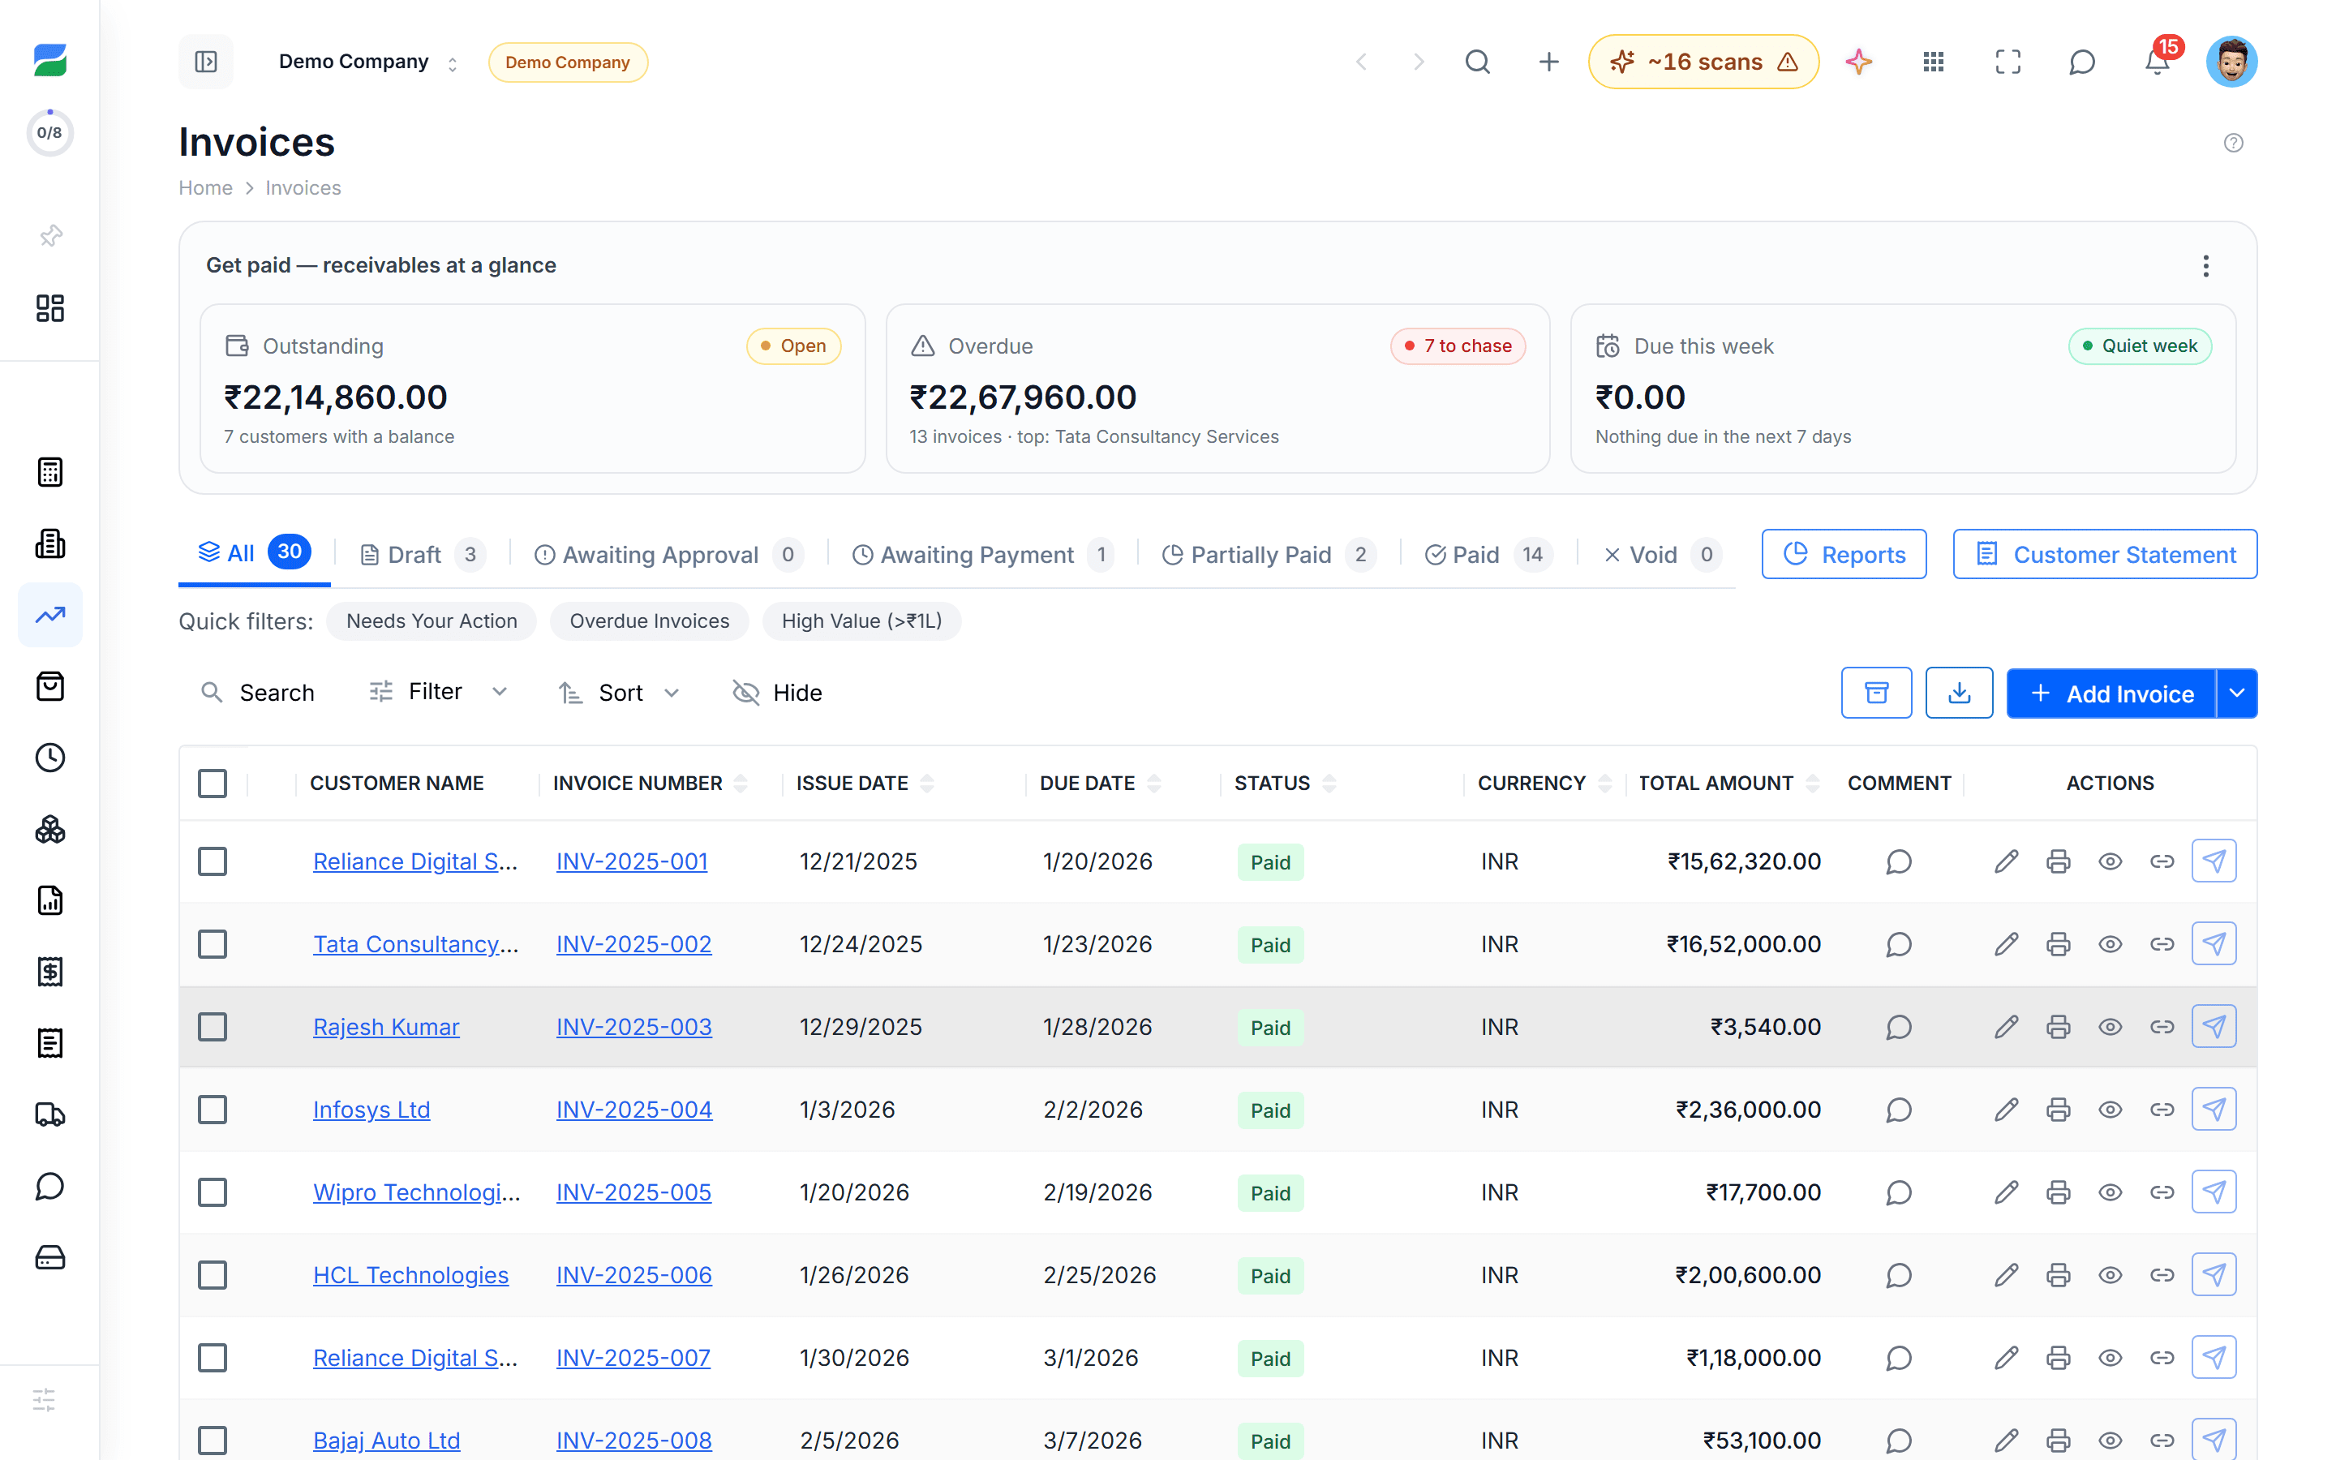The height and width of the screenshot is (1460, 2336).
Task: Expand the Filter dropdown
Action: coord(438,691)
